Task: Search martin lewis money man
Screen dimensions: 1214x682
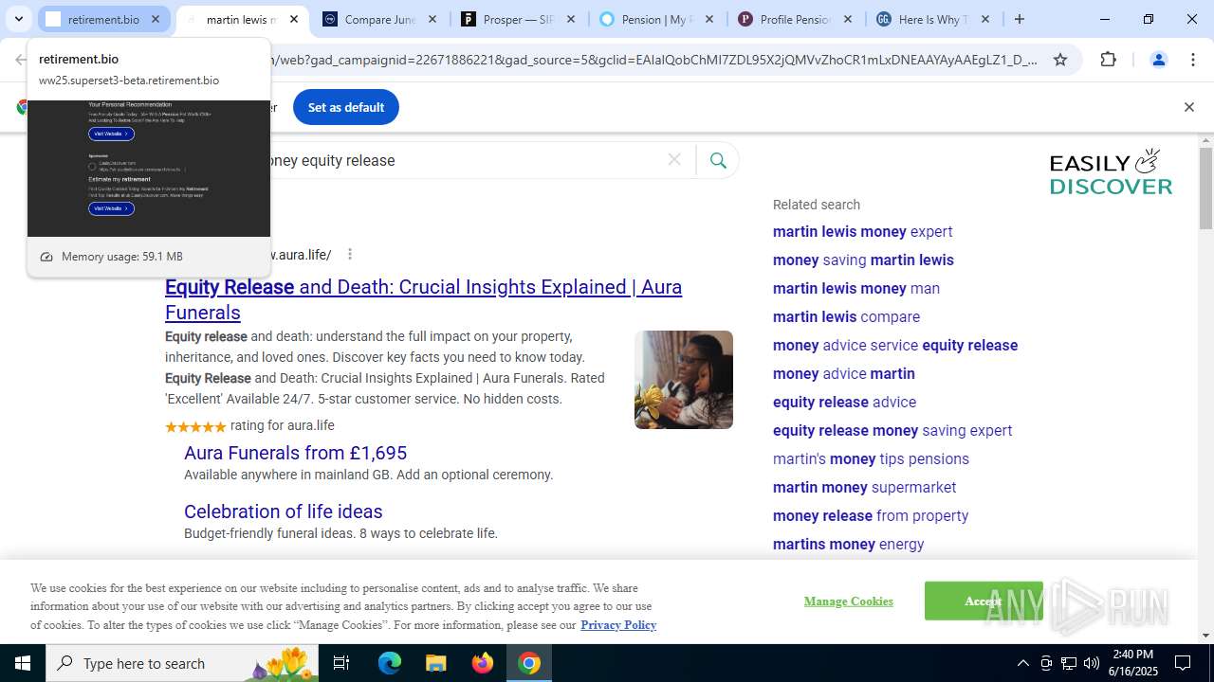Action: pyautogui.click(x=855, y=288)
